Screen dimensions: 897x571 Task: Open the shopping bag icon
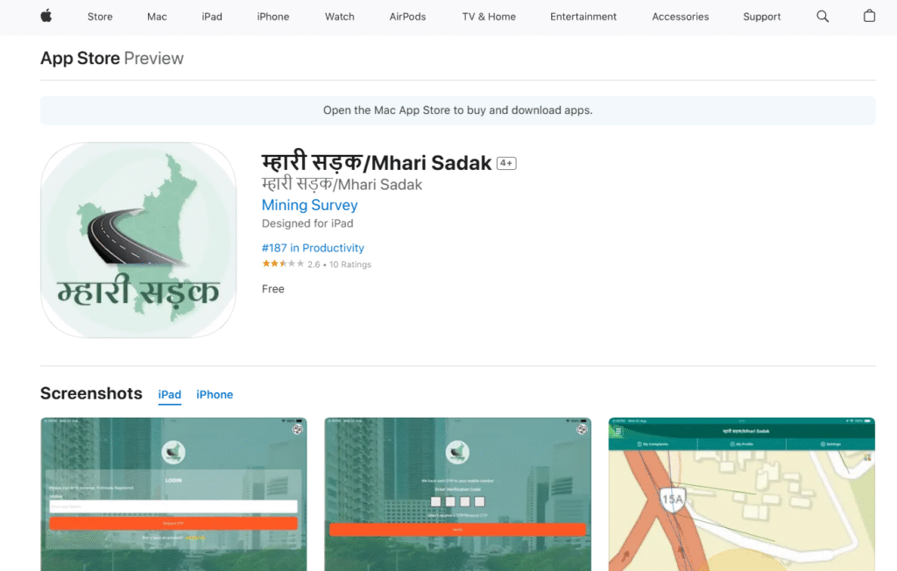click(869, 16)
